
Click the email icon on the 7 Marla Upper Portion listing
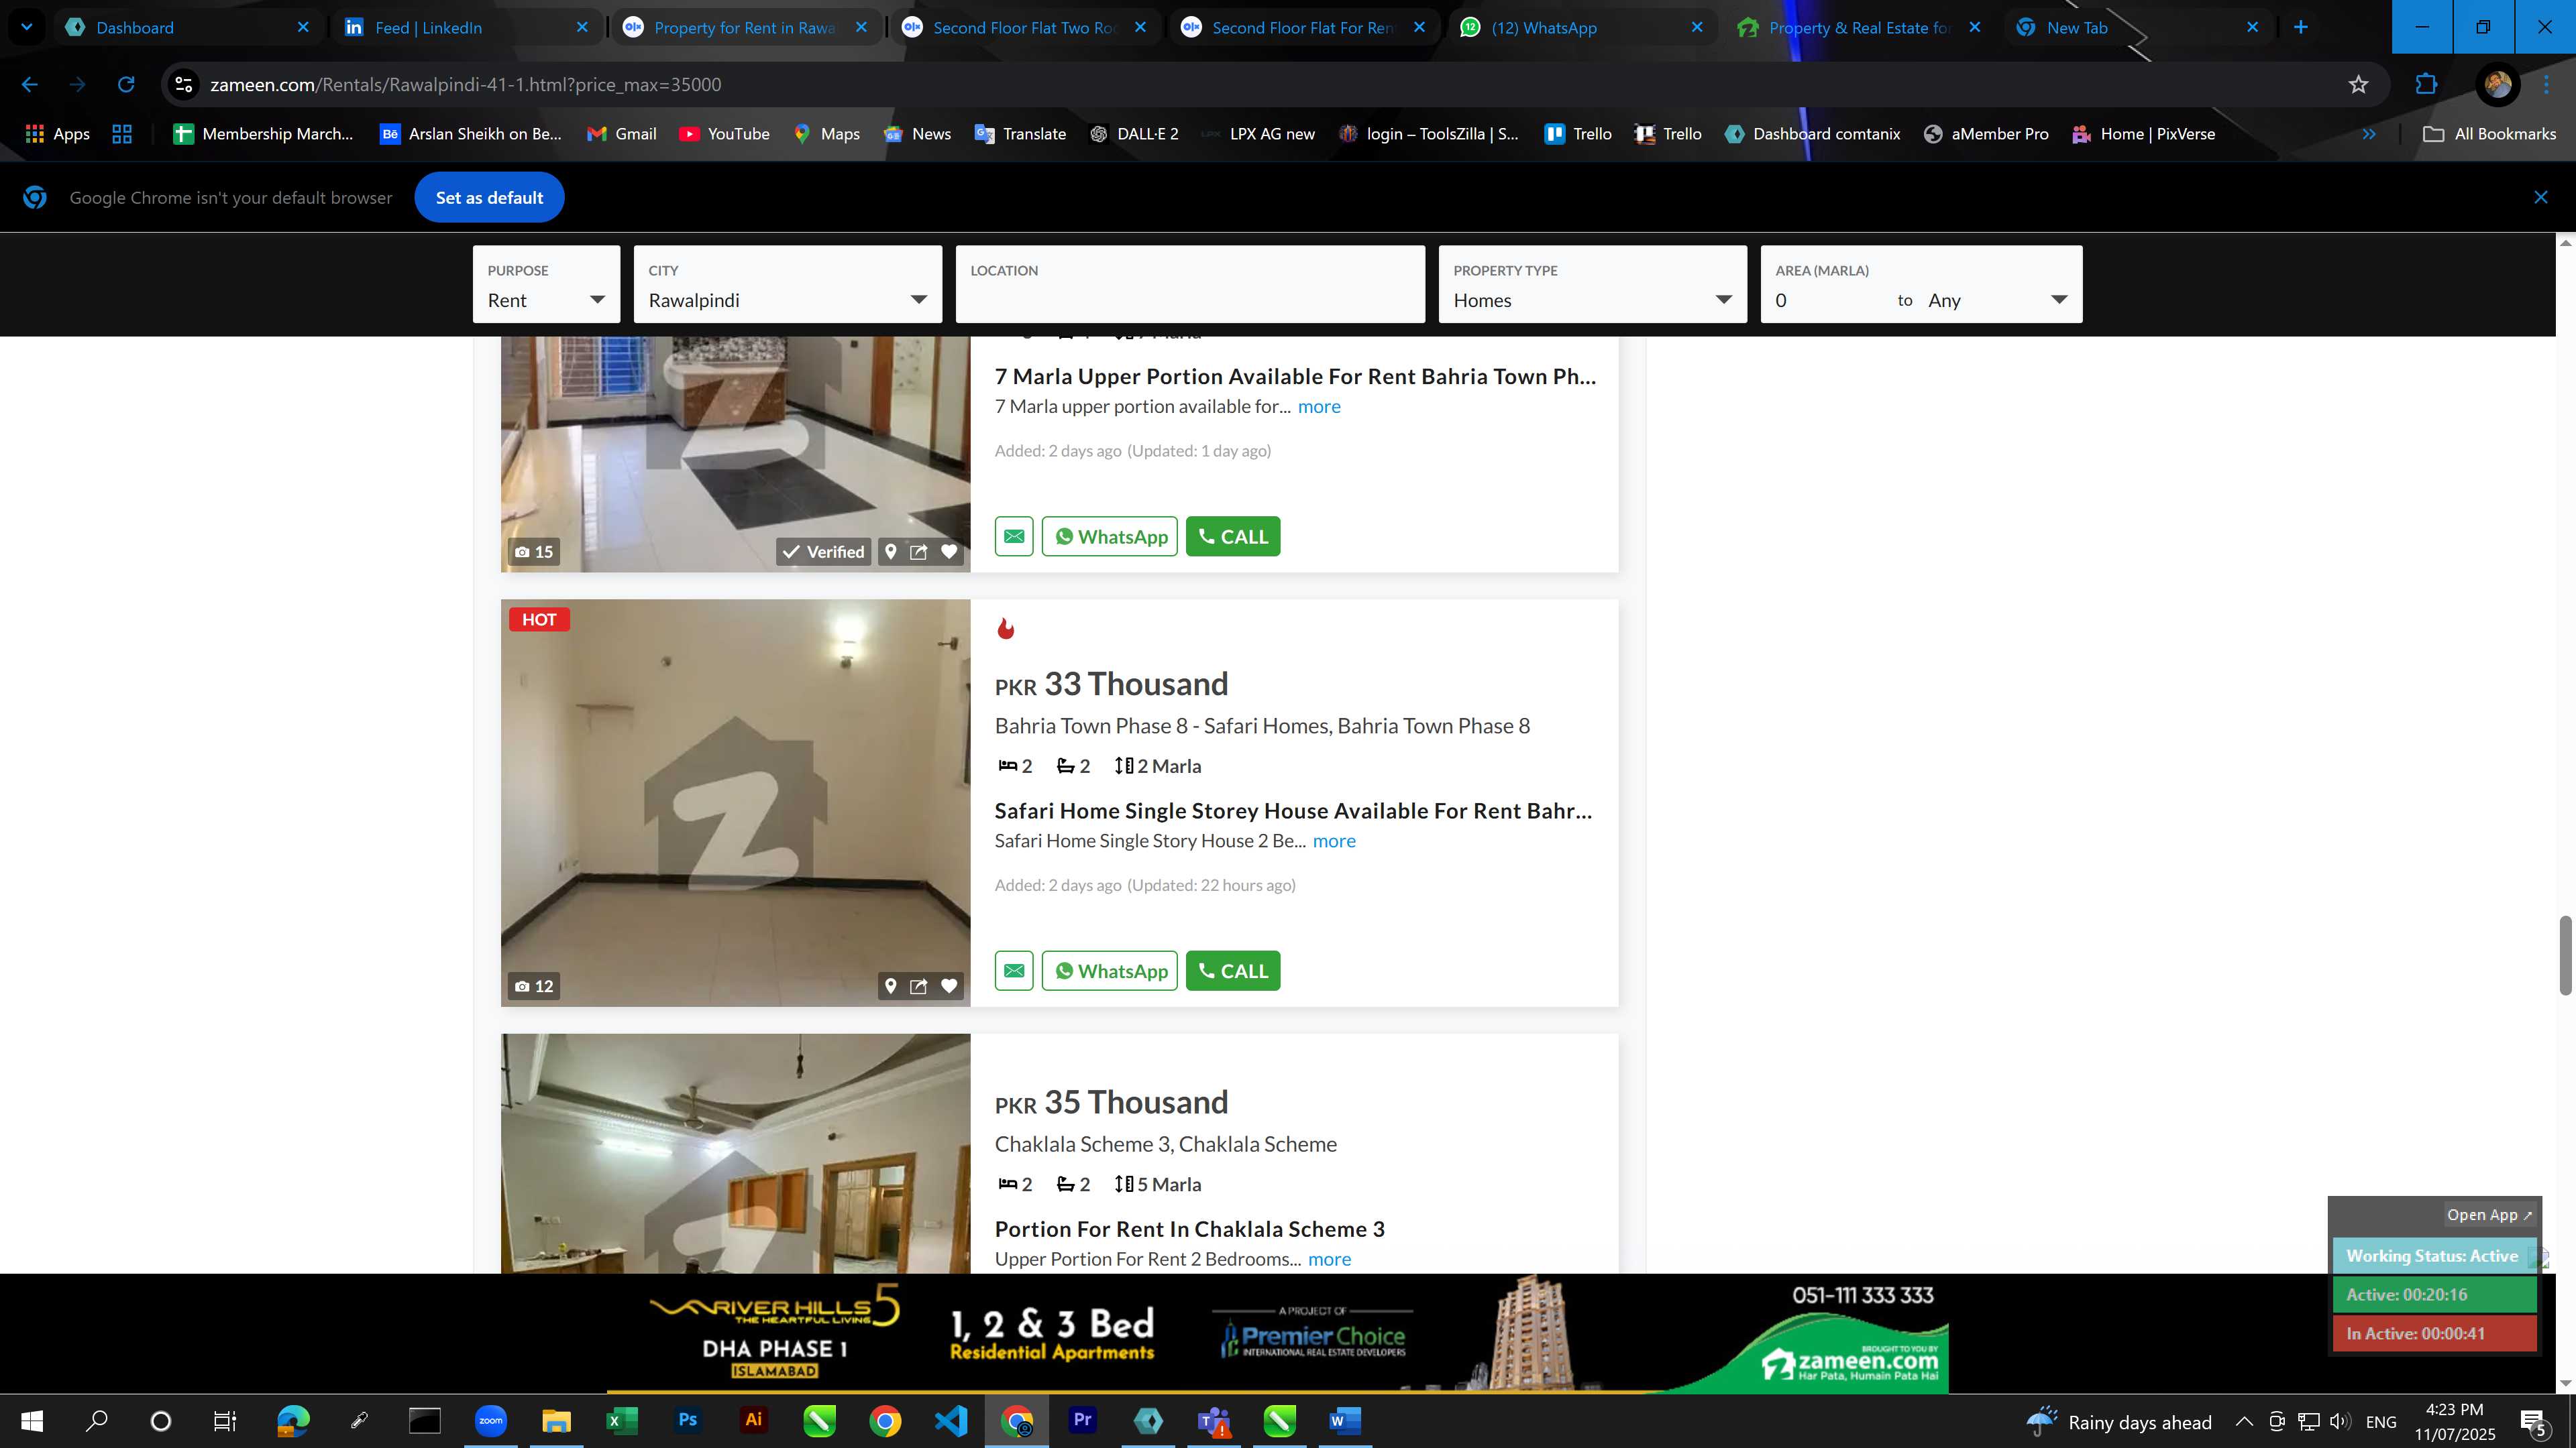(x=1014, y=536)
